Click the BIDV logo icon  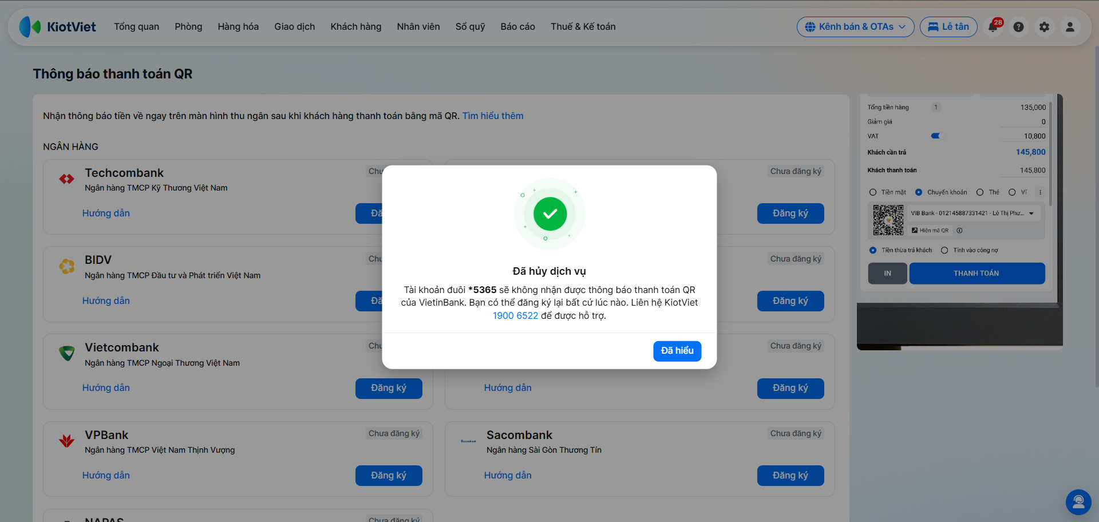pos(66,266)
